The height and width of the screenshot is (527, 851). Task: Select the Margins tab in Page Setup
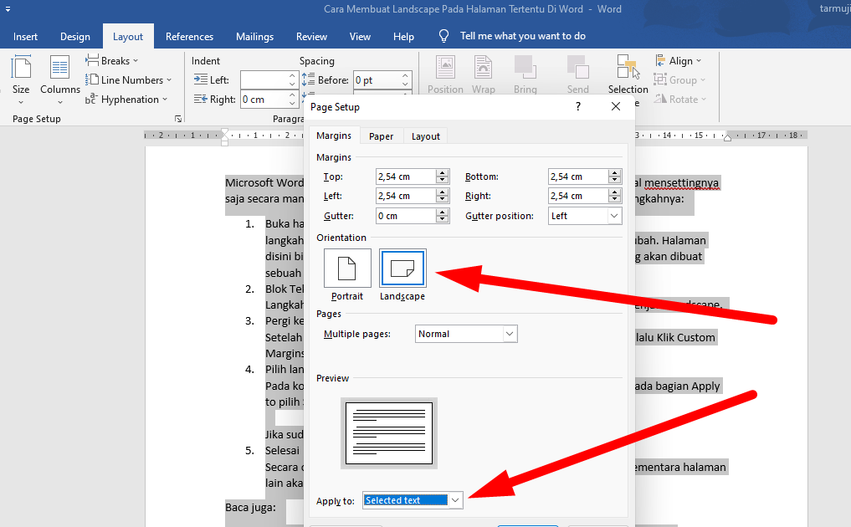coord(334,136)
